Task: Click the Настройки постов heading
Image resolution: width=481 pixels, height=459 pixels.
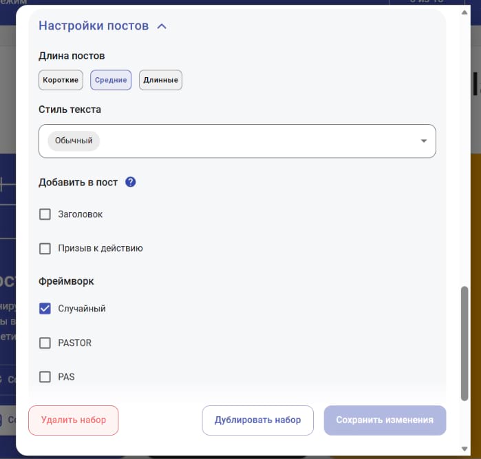Action: [94, 25]
